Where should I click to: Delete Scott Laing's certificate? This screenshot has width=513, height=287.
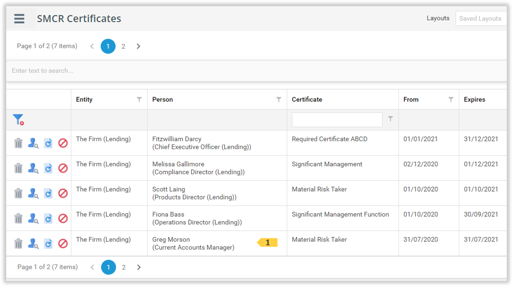tap(18, 193)
